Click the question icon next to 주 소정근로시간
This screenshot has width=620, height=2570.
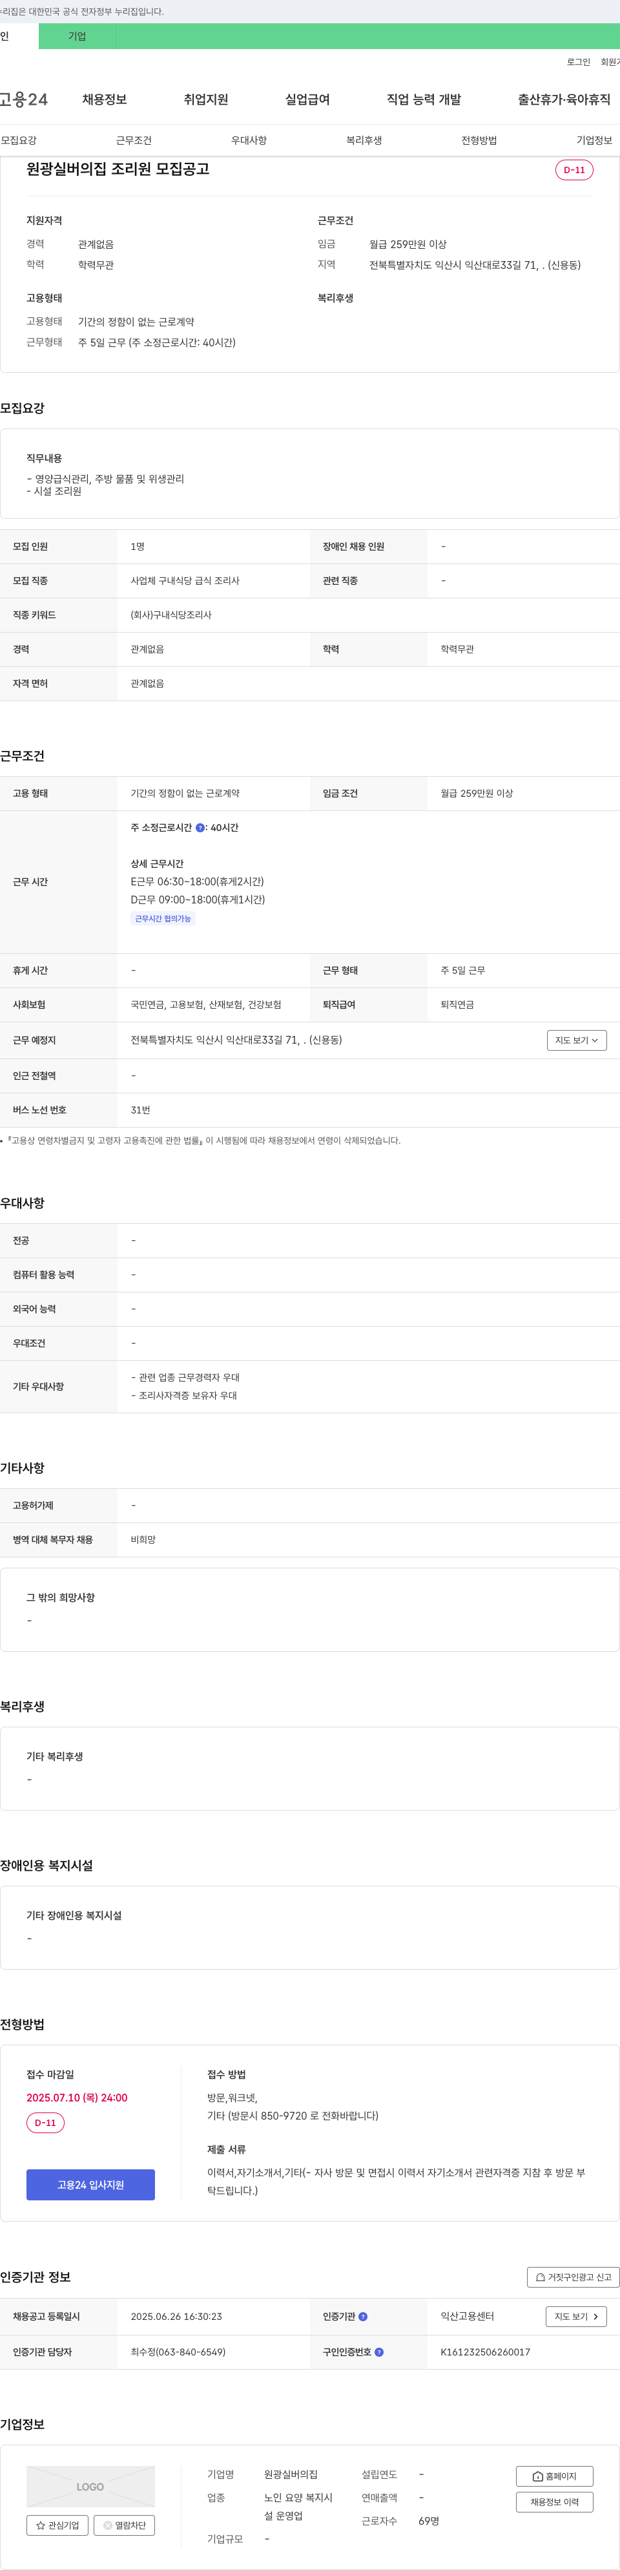tap(200, 828)
